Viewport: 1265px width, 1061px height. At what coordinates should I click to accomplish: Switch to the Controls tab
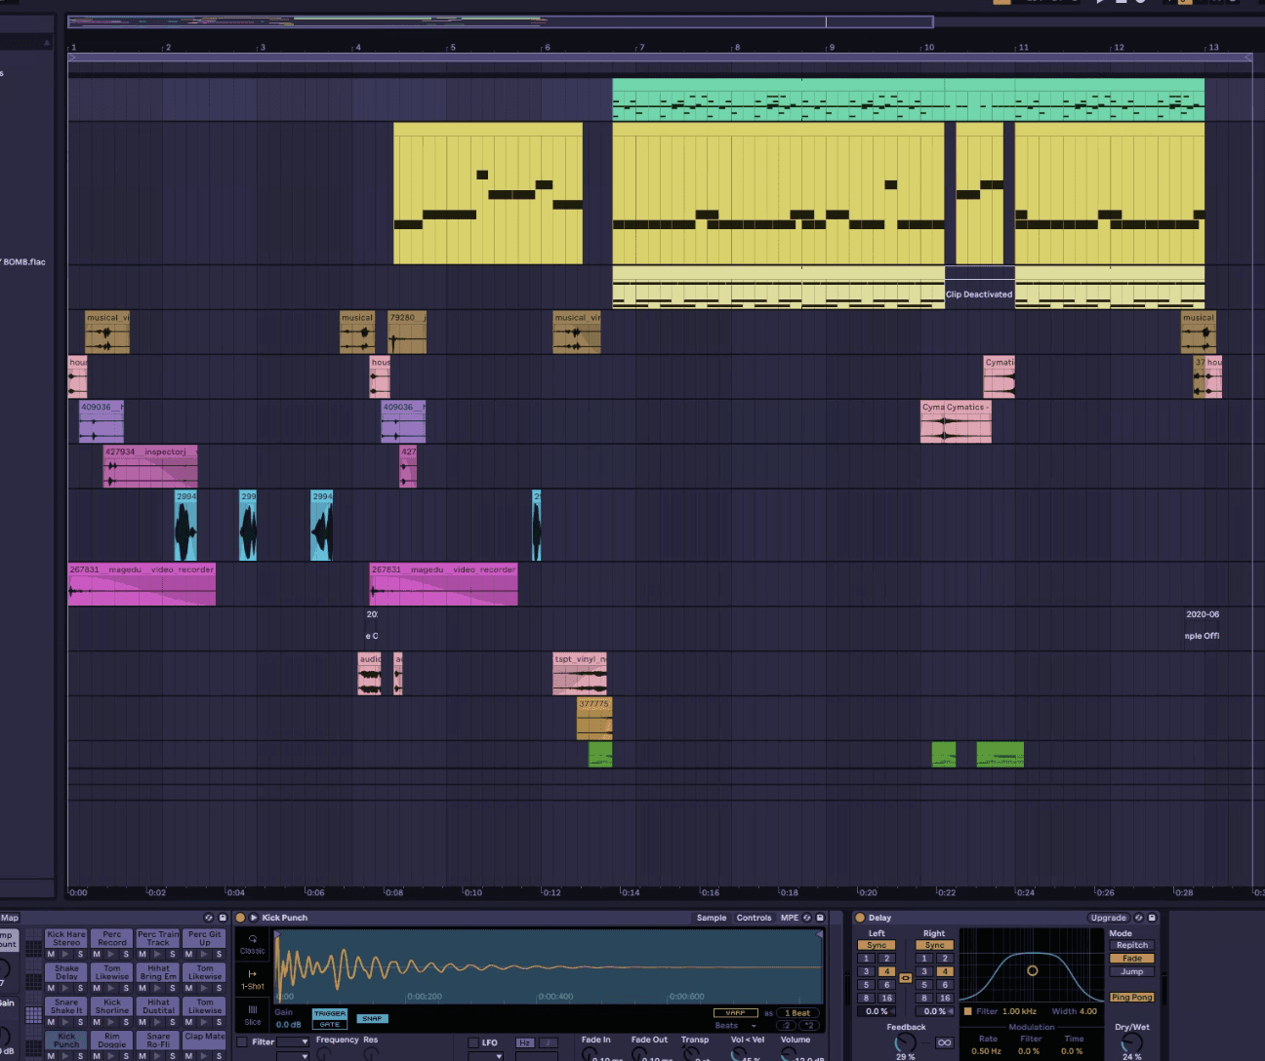coord(754,918)
